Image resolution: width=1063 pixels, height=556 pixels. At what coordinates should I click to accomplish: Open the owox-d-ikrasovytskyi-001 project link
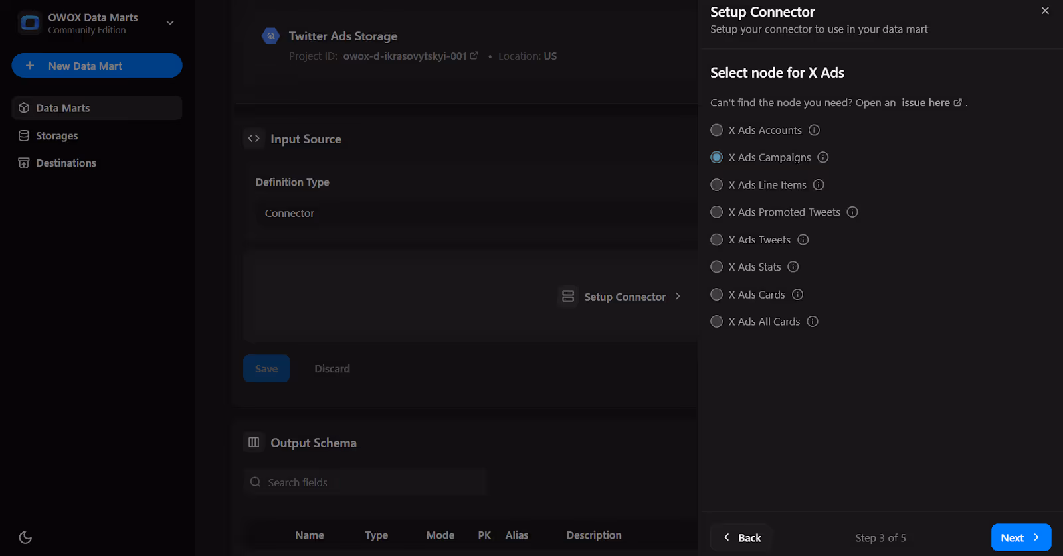tap(410, 56)
